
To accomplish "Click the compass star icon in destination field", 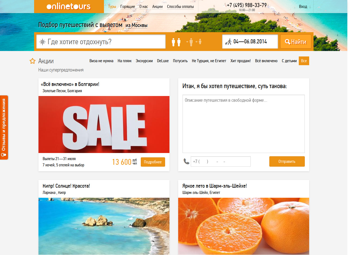I will click(42, 42).
